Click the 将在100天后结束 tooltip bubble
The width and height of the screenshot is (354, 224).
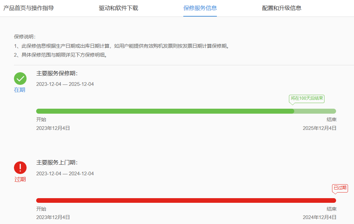(307, 98)
